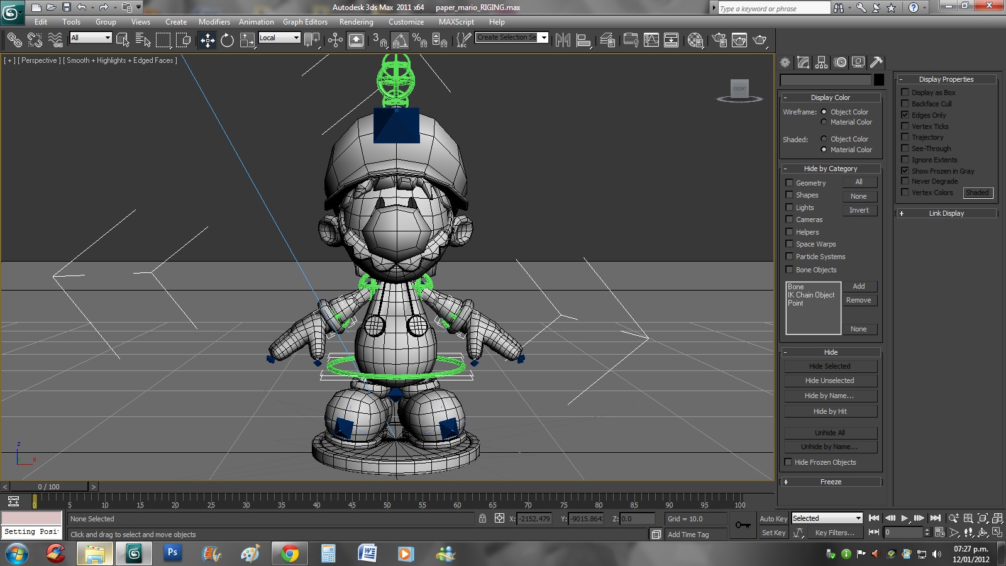Select Shaded Object Color radio button

(x=824, y=139)
